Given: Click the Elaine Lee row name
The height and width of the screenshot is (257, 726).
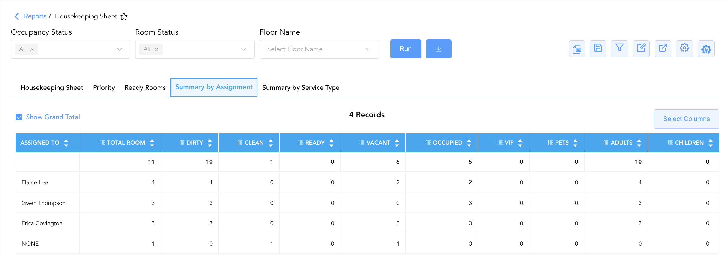Looking at the screenshot, I should 35,182.
